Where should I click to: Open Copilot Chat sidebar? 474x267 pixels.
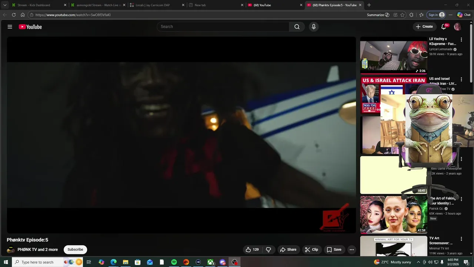point(464,15)
